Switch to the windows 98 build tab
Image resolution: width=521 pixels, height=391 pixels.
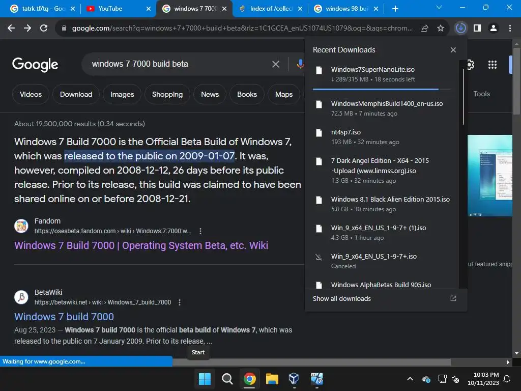coord(346,9)
